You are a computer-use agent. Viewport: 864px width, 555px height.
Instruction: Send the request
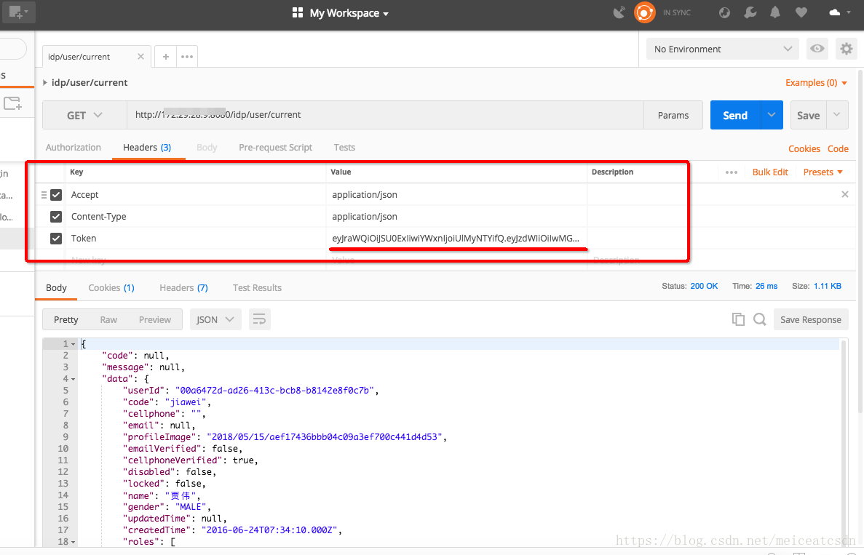(x=735, y=115)
